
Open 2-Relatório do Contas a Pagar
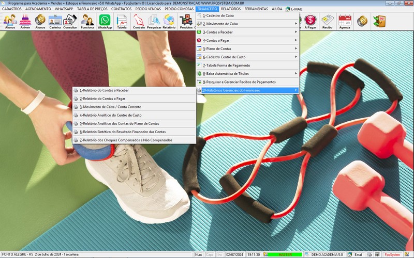134,99
